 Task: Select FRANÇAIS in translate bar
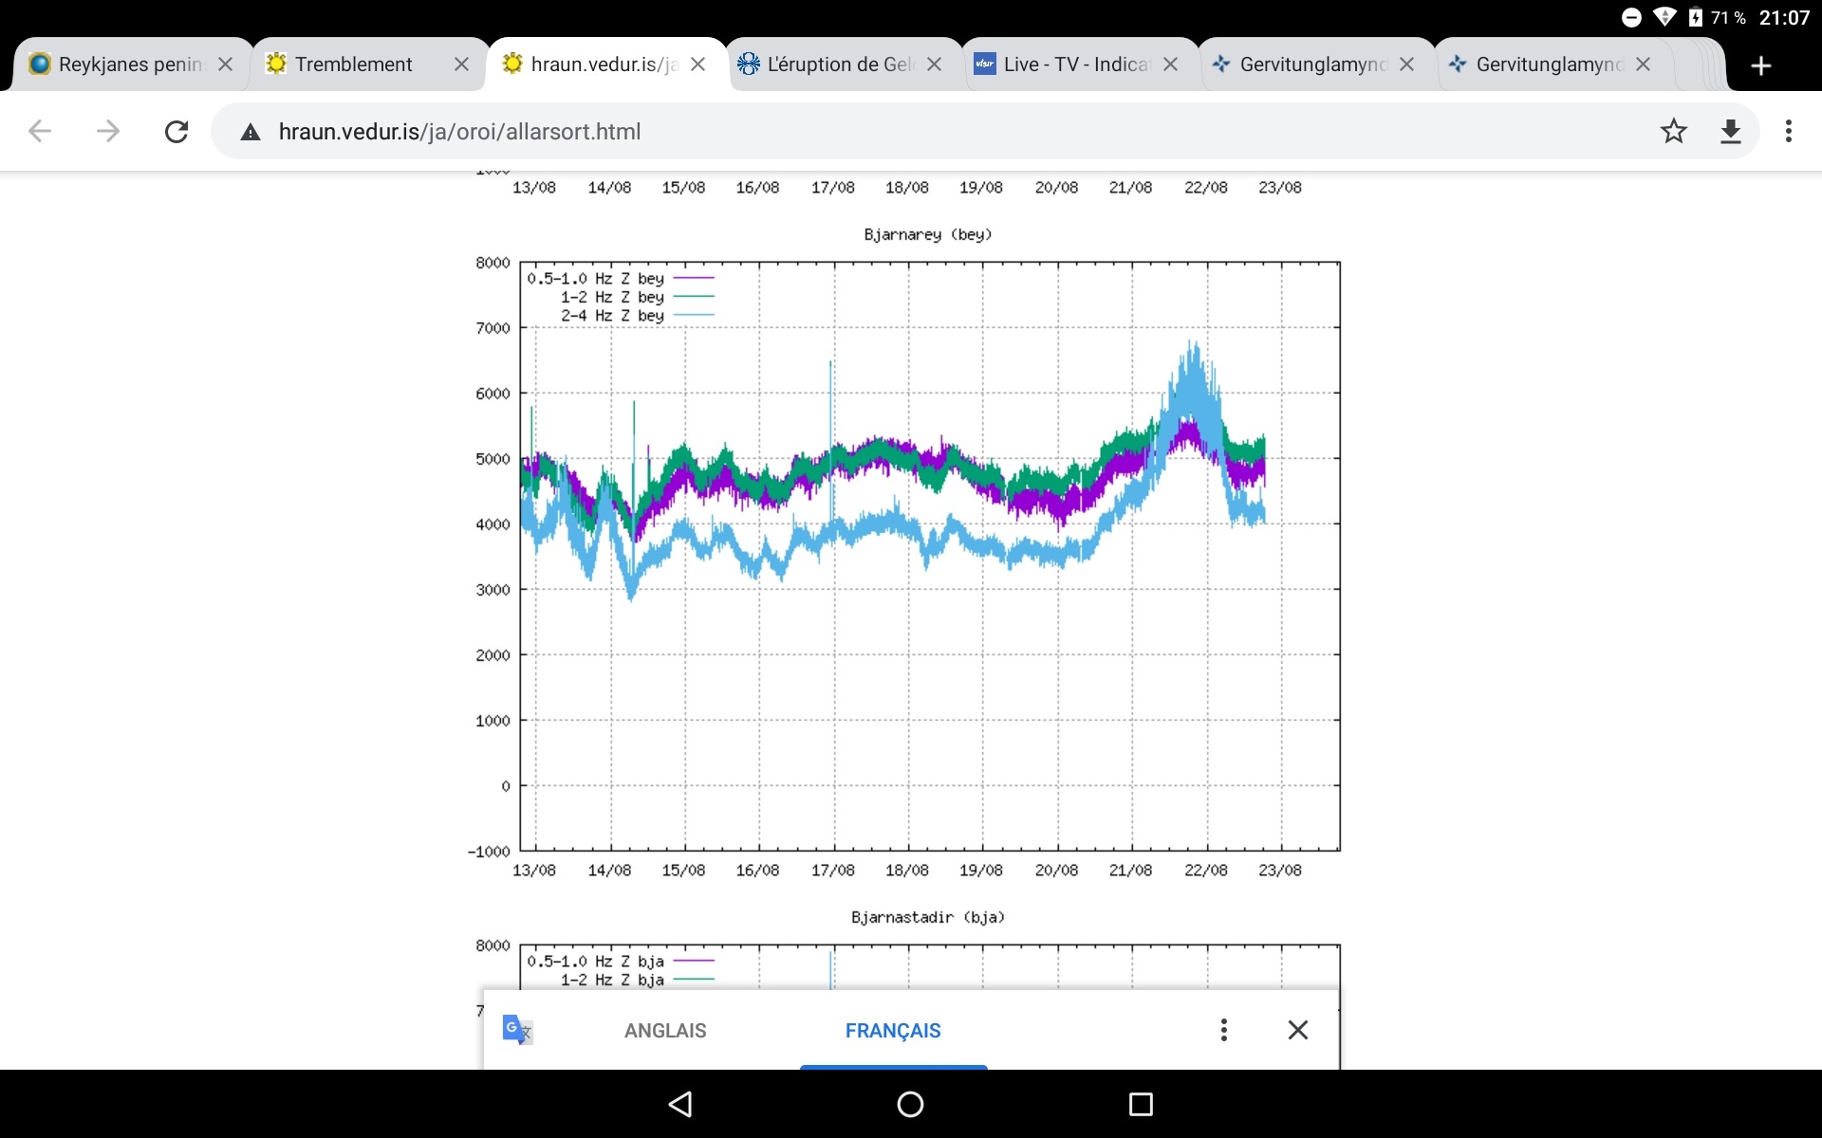[893, 1031]
